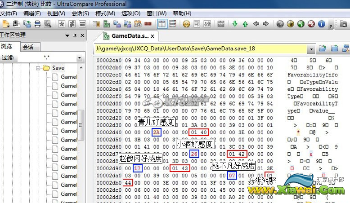Open the 模式(M) menu
Viewport: 350px width, 203px height.
(x=105, y=13)
